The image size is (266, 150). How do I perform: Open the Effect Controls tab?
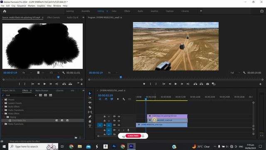(x=54, y=17)
